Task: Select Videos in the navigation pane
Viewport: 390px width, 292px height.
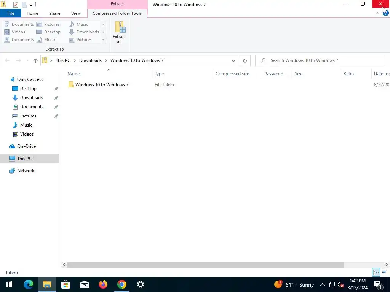Action: click(27, 134)
